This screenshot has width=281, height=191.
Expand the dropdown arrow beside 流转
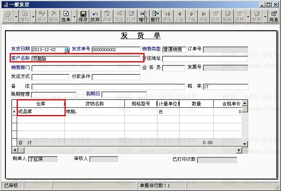pos(248,17)
